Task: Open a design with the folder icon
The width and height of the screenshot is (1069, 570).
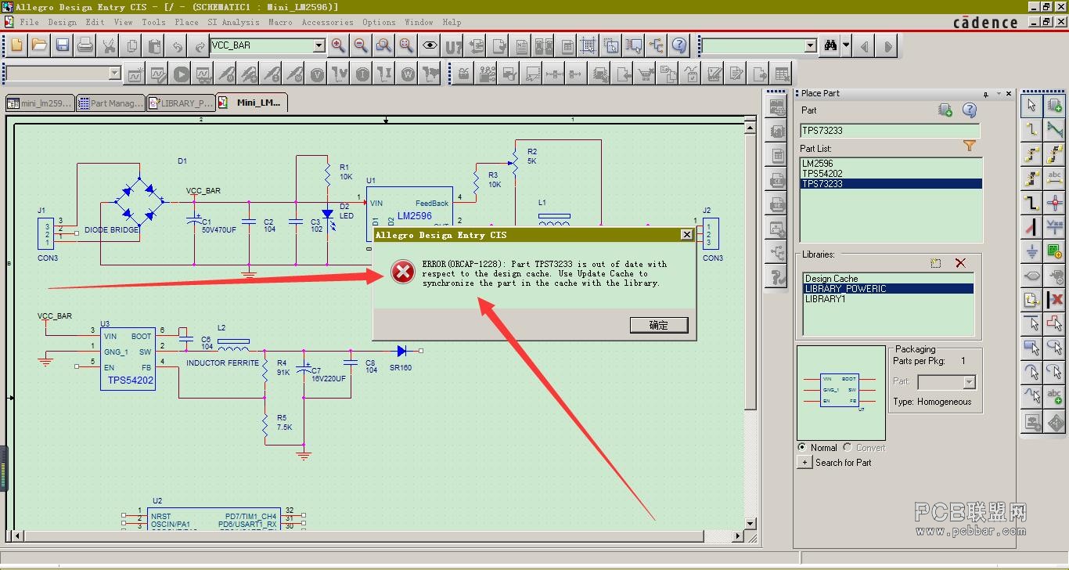Action: pos(40,45)
